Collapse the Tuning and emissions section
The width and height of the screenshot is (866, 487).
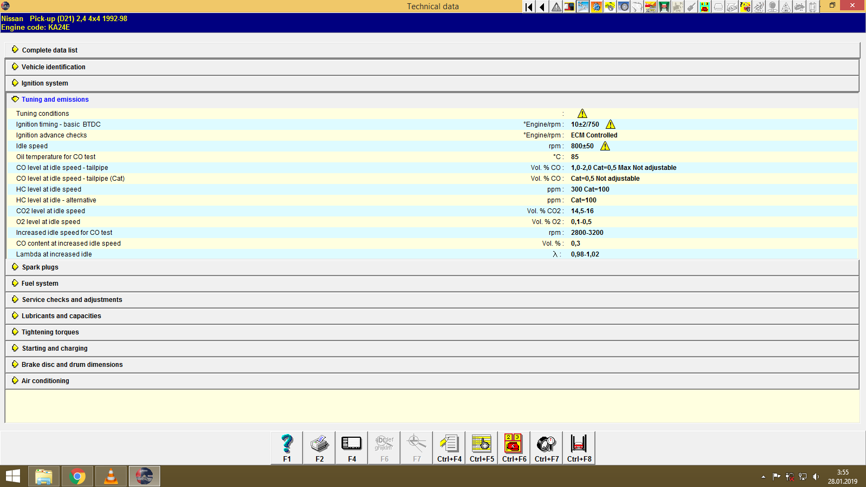tap(54, 99)
